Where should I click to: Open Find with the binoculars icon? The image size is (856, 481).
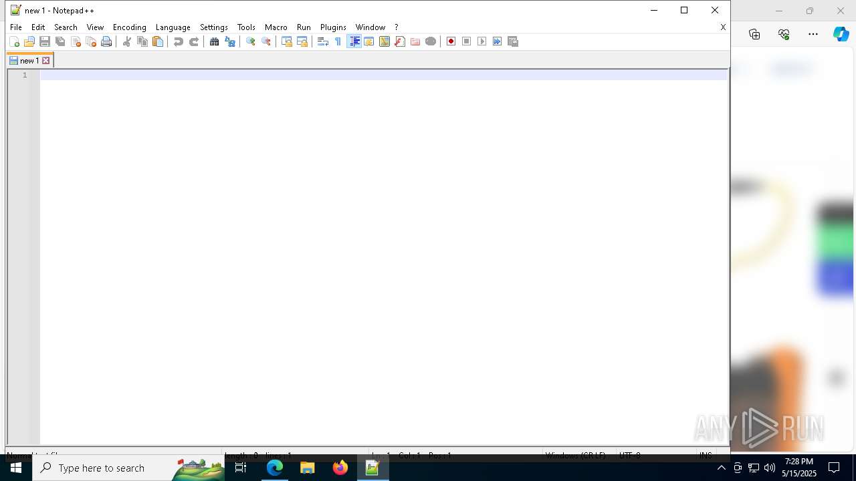coord(215,41)
